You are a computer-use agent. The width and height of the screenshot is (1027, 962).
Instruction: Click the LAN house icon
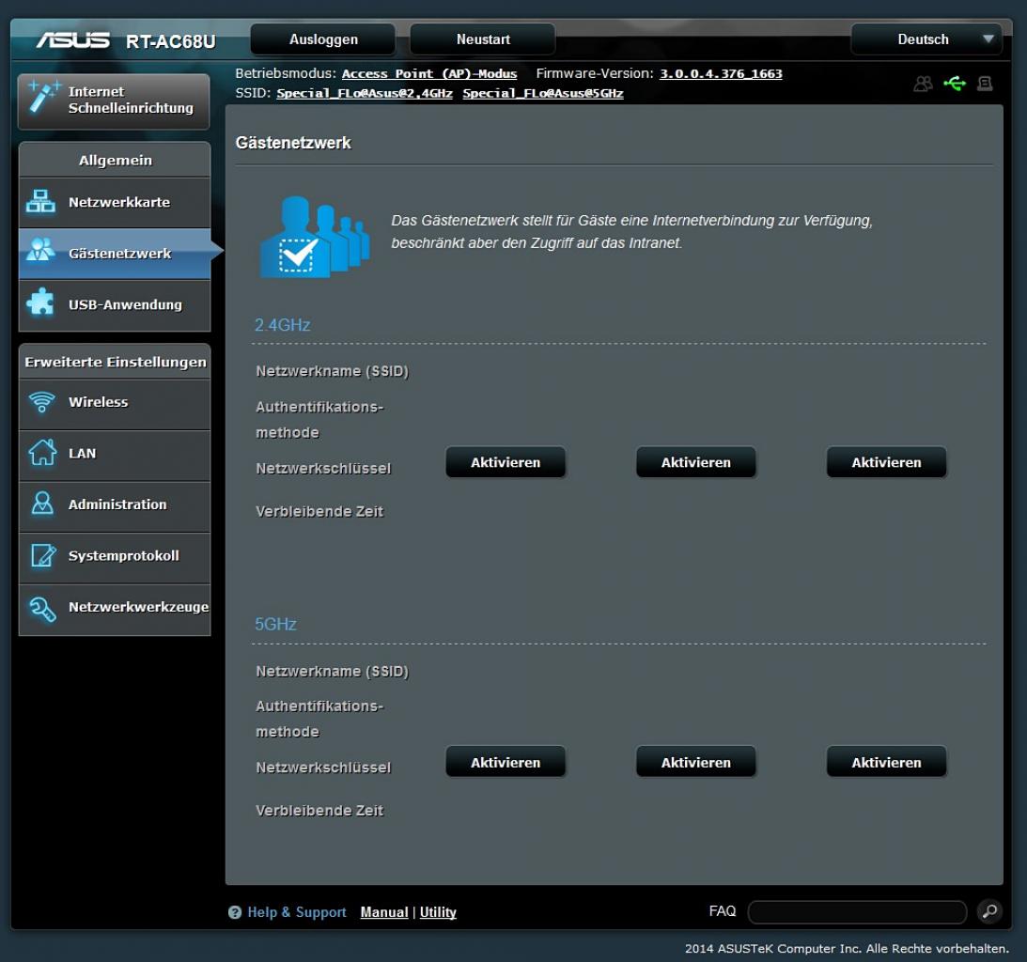pos(42,453)
